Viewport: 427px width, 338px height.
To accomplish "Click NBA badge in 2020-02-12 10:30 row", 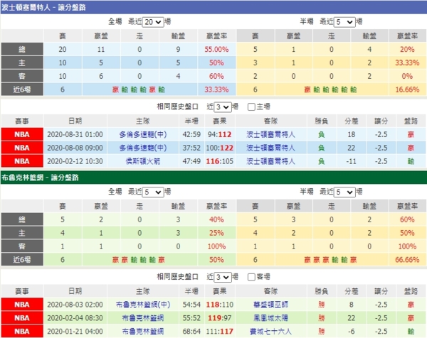I will pos(22,161).
